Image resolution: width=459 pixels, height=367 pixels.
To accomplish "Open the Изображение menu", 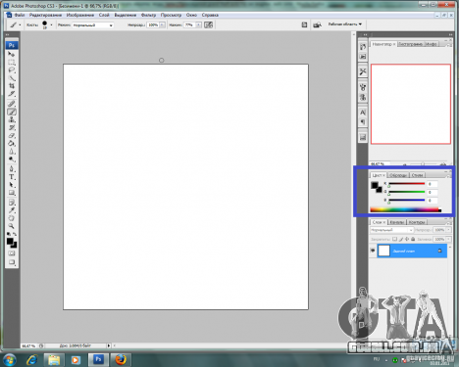I will (80, 15).
